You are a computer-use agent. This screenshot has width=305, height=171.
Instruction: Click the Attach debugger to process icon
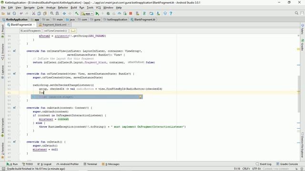coord(125,13)
